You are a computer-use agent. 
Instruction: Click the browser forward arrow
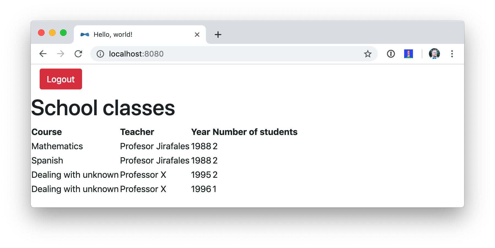click(61, 54)
